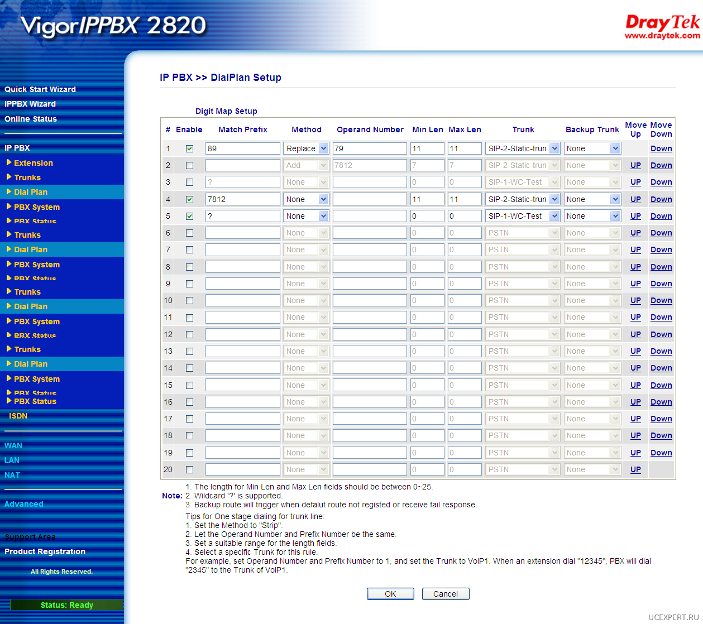Image resolution: width=703 pixels, height=624 pixels.
Task: Open rule 5 Backup Trunk dropdown
Action: [x=592, y=216]
